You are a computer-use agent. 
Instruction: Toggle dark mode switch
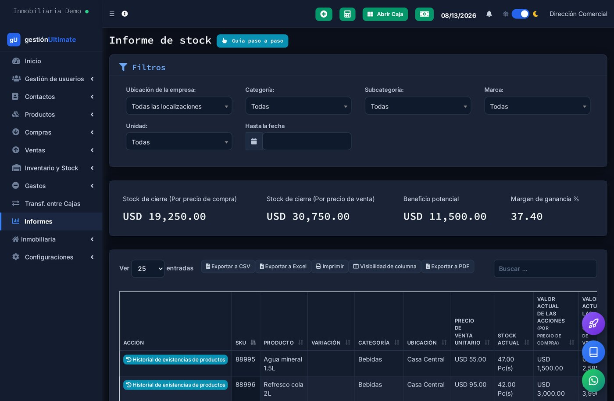click(x=521, y=14)
